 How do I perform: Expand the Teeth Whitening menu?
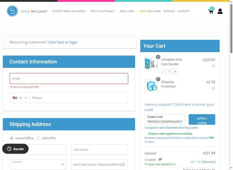tap(103, 11)
